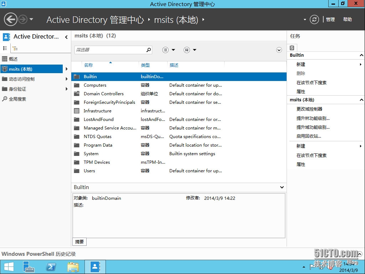The image size is (365, 274).
Task: Open 新建 under Builtin tasks
Action: [301, 64]
